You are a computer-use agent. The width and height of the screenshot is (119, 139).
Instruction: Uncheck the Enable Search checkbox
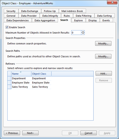click(7, 27)
